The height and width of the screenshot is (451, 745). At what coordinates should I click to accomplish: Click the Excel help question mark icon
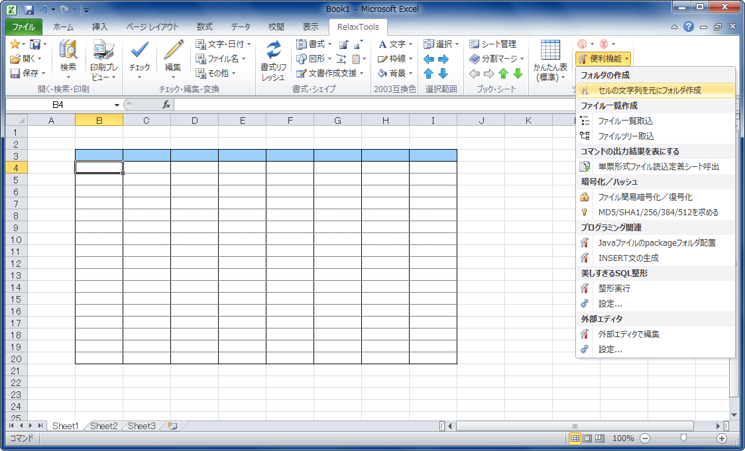(689, 26)
